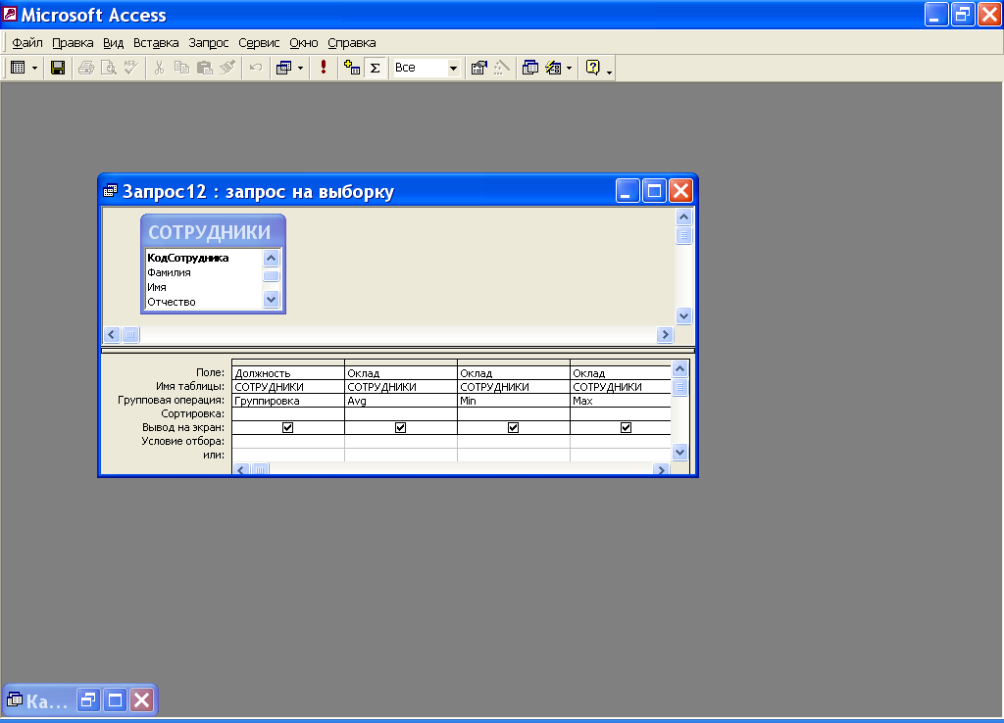Screen dimensions: 1004x723
Task: Uncheck display checkbox in Max Оклад column
Action: (626, 427)
